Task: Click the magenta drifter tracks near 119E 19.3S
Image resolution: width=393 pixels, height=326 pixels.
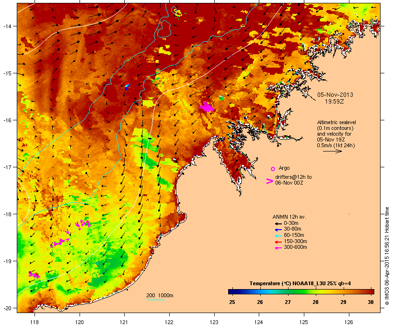Action: click(34, 275)
